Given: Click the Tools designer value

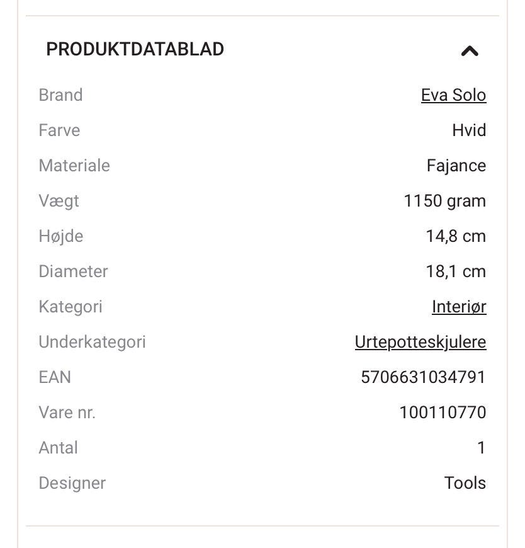Looking at the screenshot, I should pyautogui.click(x=465, y=483).
